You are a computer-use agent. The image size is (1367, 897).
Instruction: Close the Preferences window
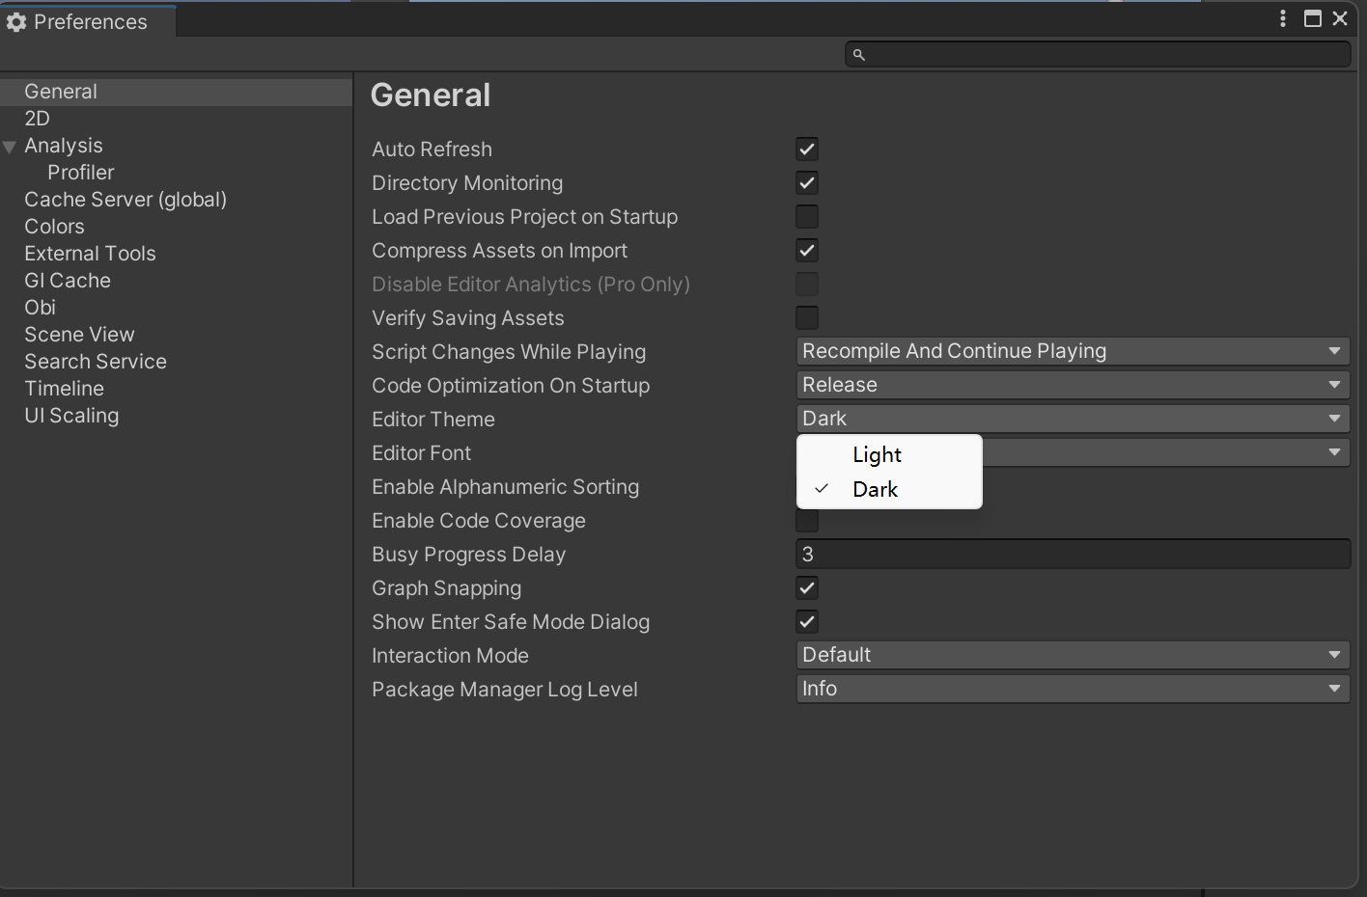[x=1340, y=18]
